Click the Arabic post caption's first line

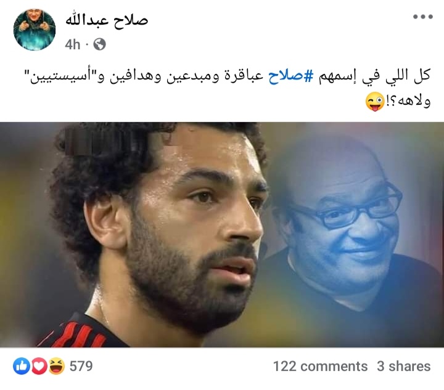(230, 76)
